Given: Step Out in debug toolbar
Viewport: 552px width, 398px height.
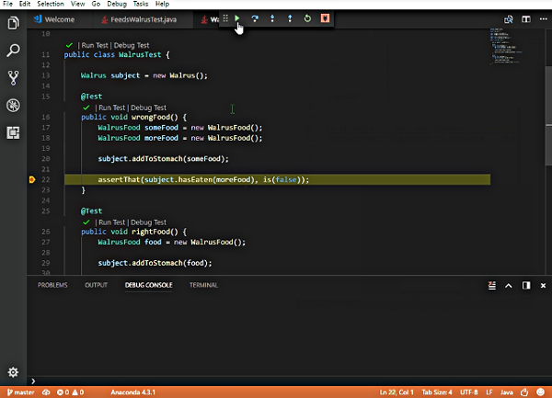Looking at the screenshot, I should coord(290,18).
